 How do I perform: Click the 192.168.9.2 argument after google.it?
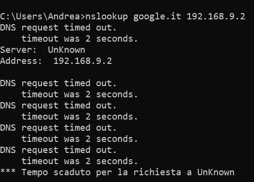[x=216, y=16]
